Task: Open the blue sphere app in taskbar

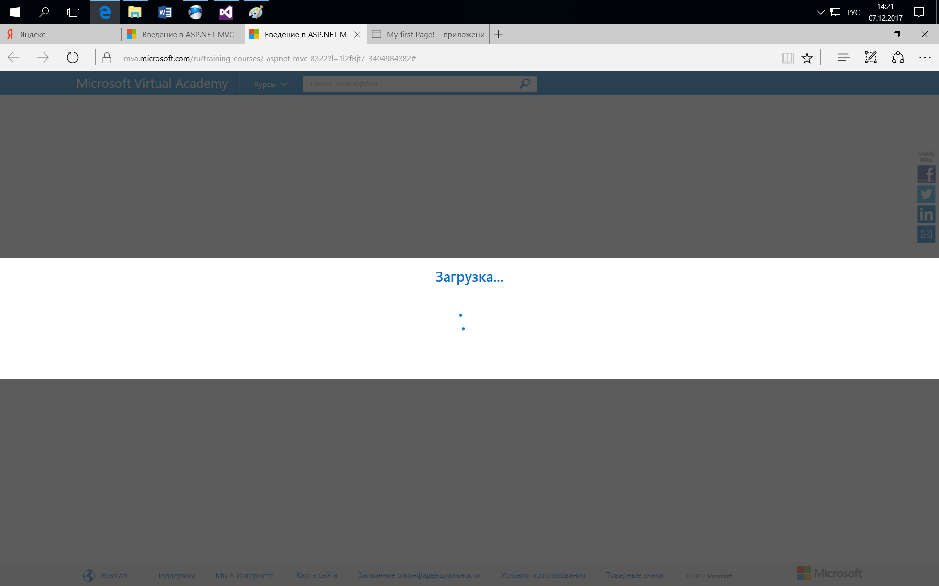Action: click(195, 12)
